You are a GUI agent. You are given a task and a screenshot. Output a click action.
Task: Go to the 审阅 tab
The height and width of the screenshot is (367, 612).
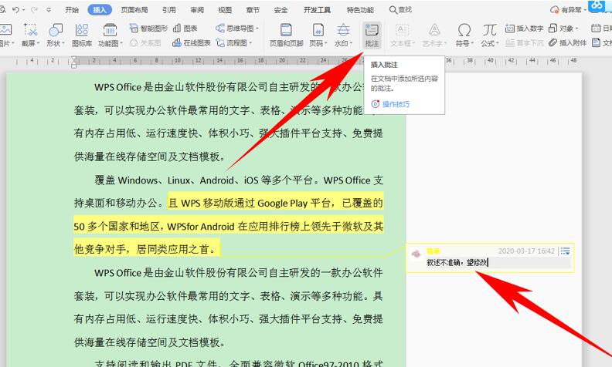point(197,10)
